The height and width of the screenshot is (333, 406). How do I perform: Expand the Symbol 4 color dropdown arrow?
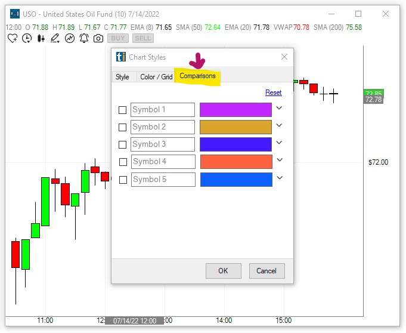point(279,161)
